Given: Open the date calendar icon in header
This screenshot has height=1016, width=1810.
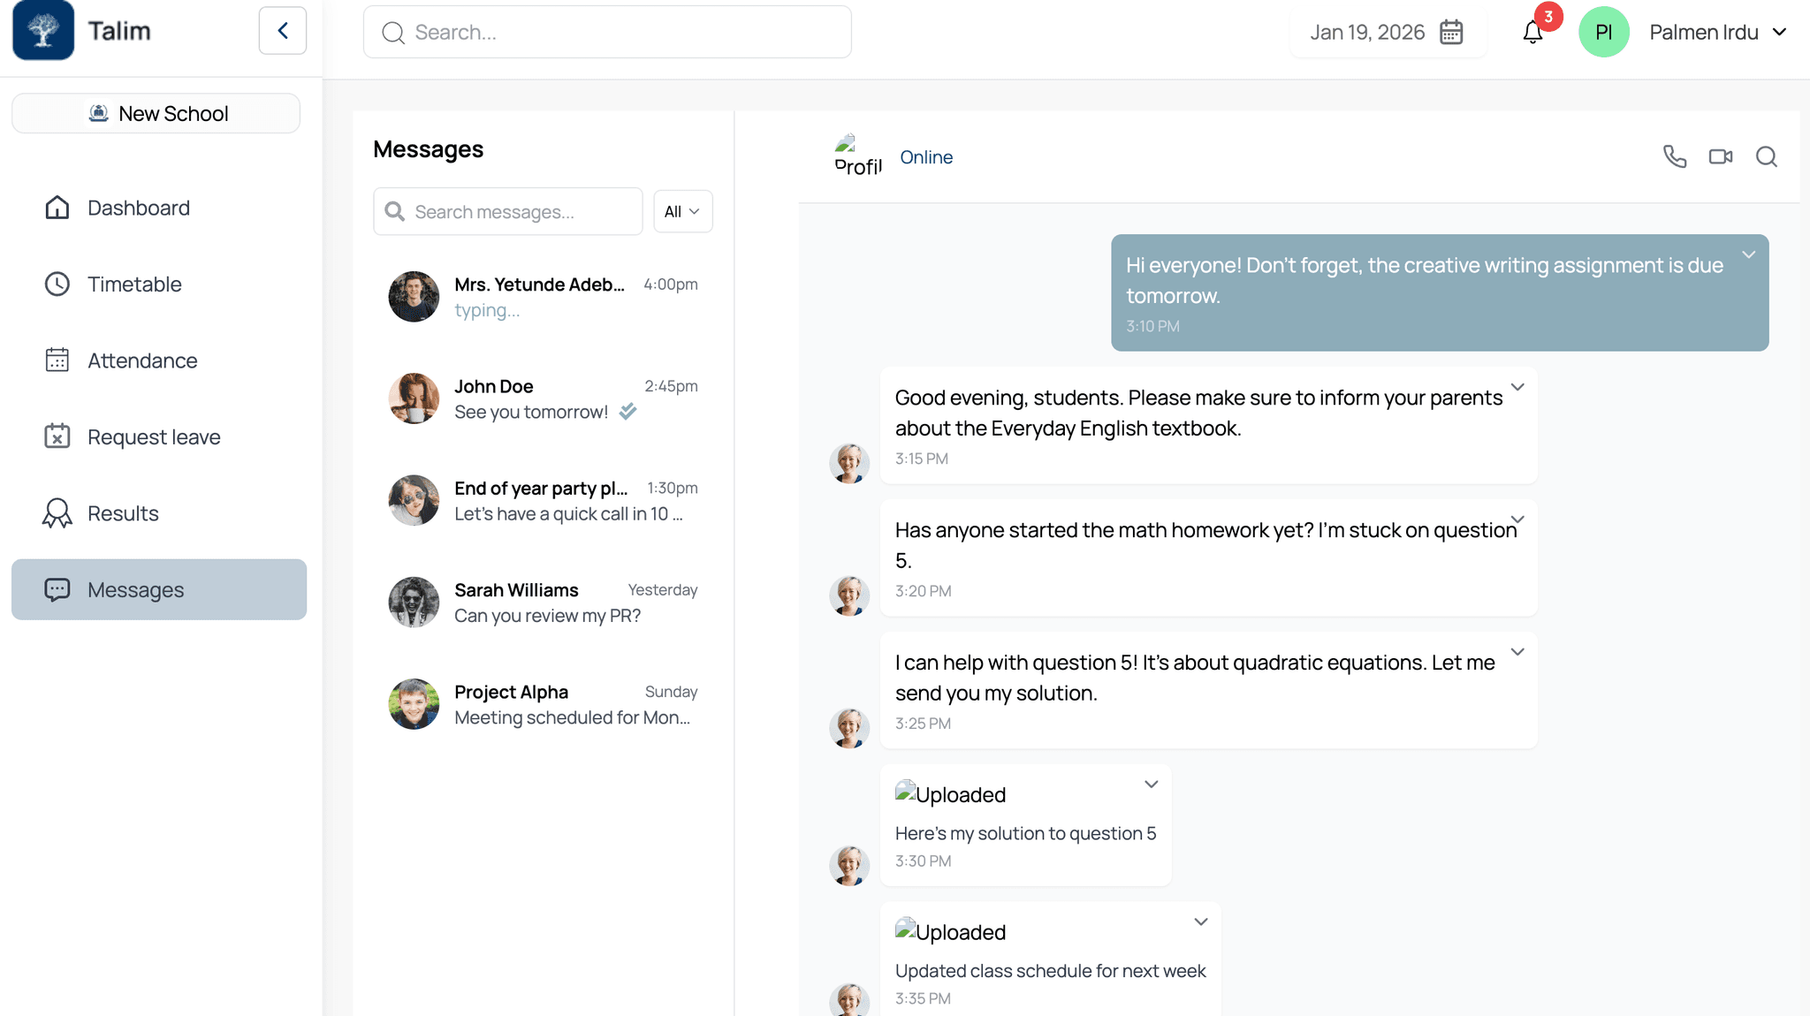Looking at the screenshot, I should 1451,33.
